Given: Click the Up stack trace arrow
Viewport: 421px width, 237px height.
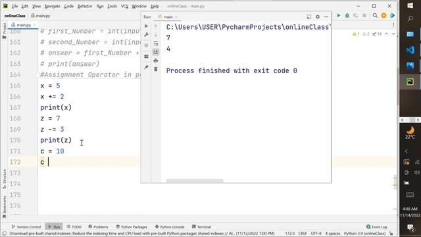Looking at the screenshot, I should (156, 26).
